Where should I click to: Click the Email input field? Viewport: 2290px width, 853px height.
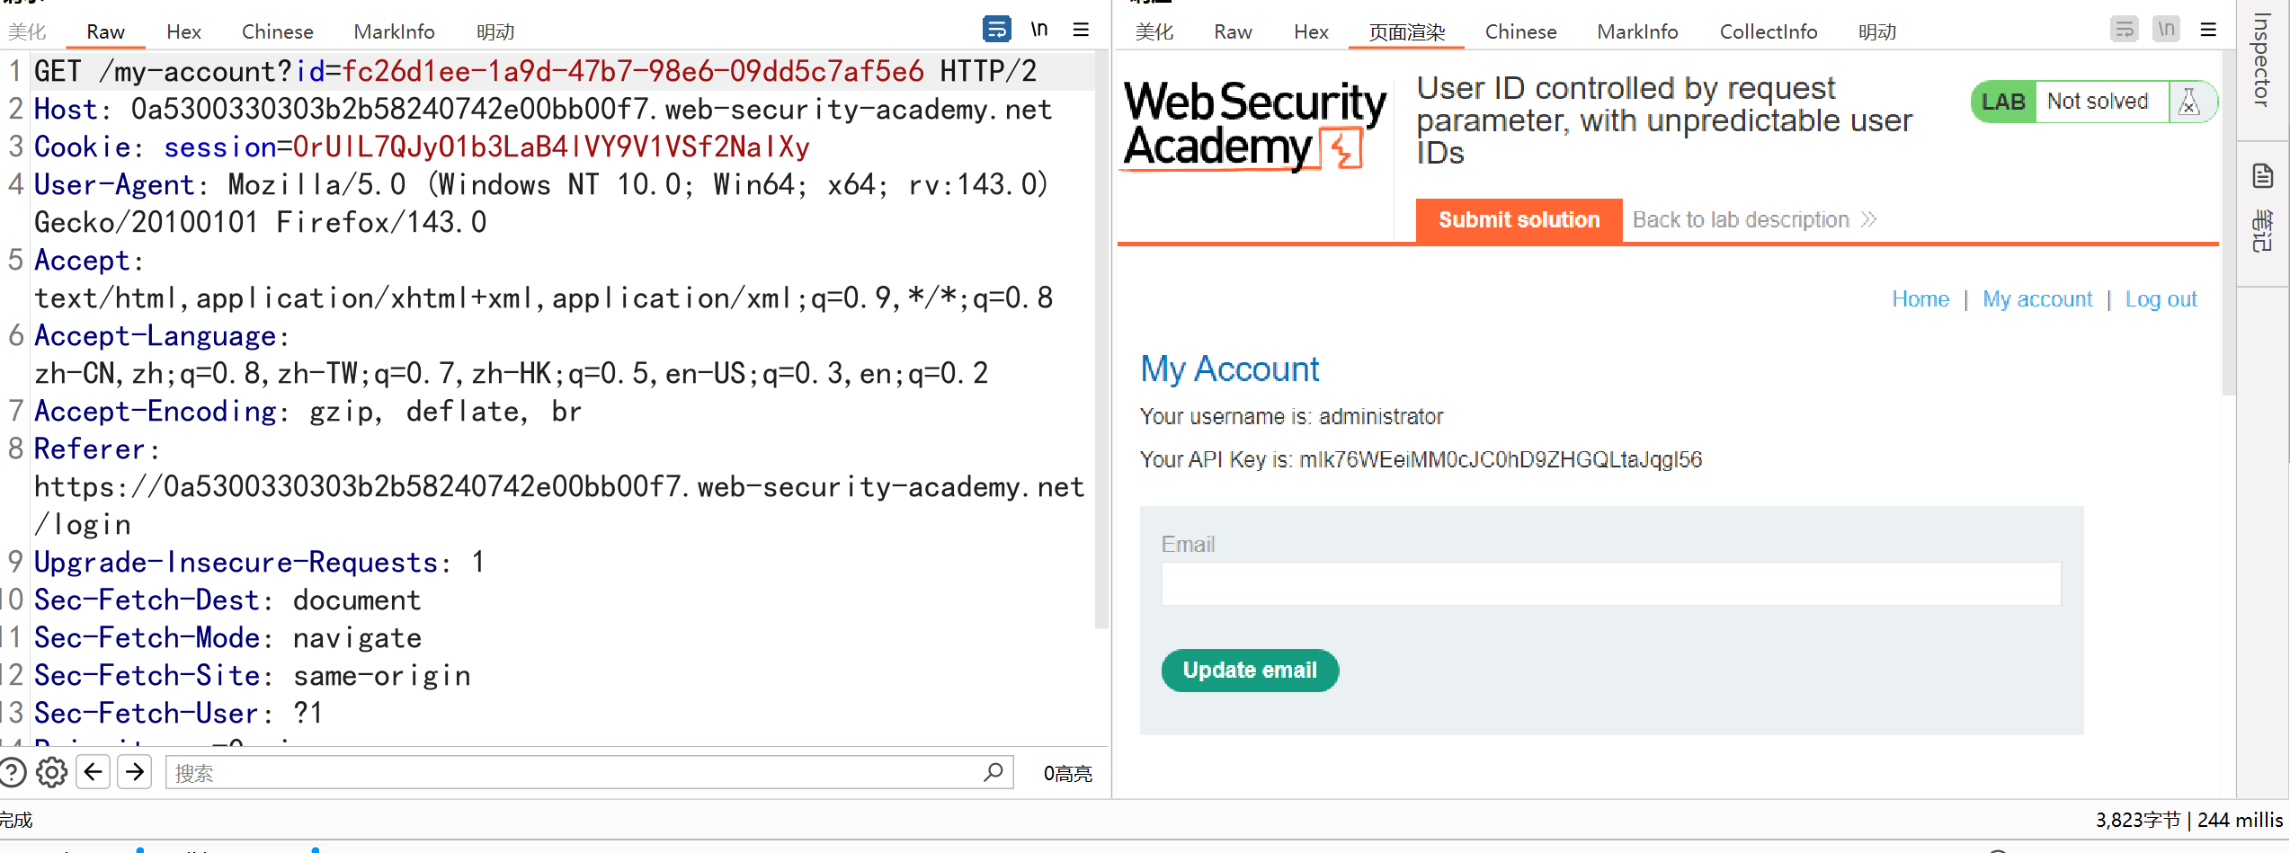(1610, 584)
